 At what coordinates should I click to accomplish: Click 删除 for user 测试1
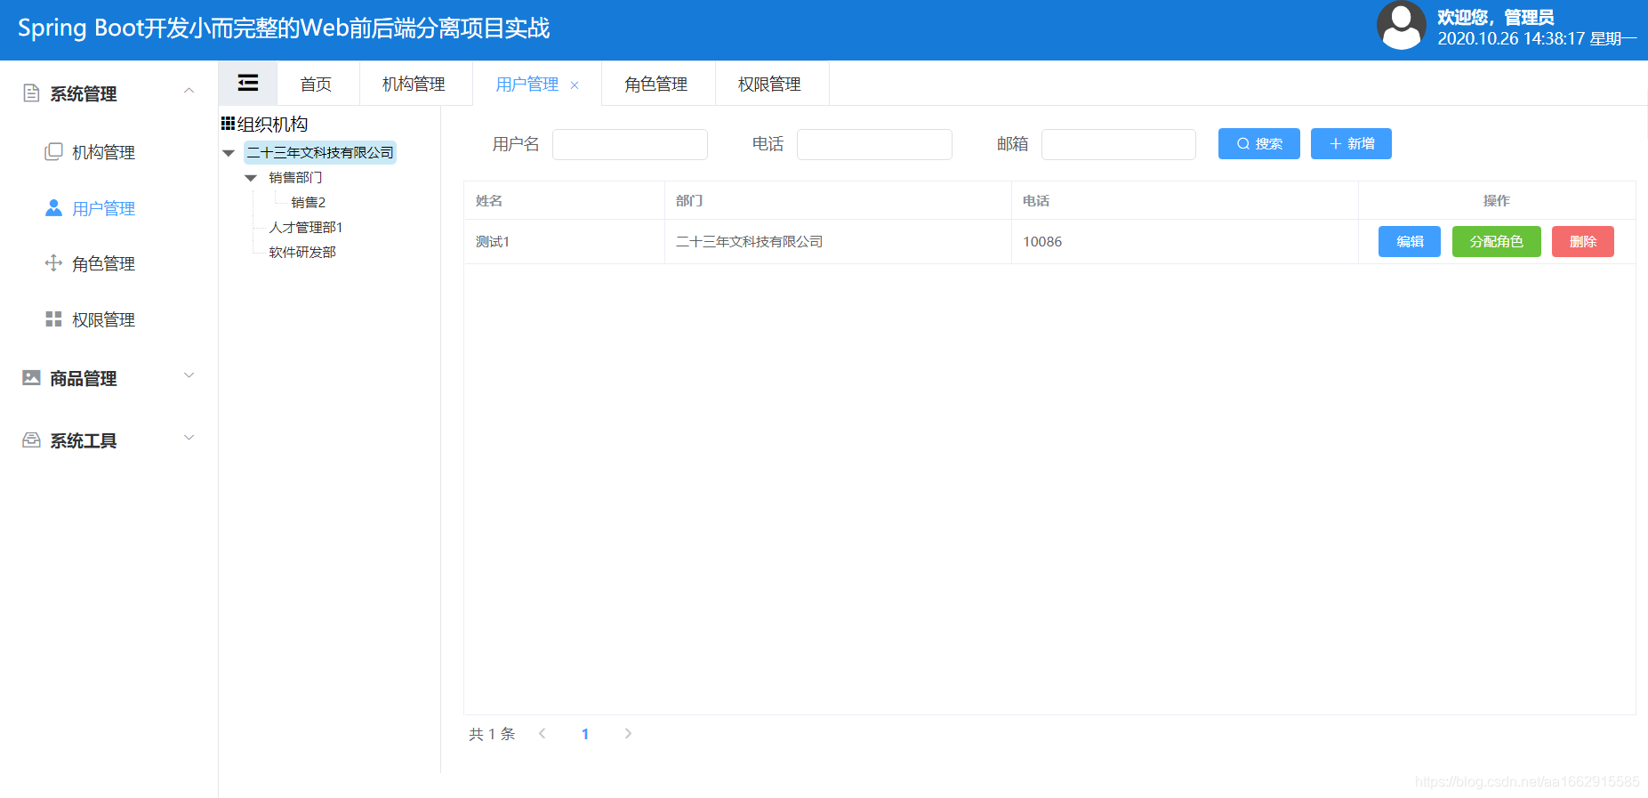[1583, 241]
